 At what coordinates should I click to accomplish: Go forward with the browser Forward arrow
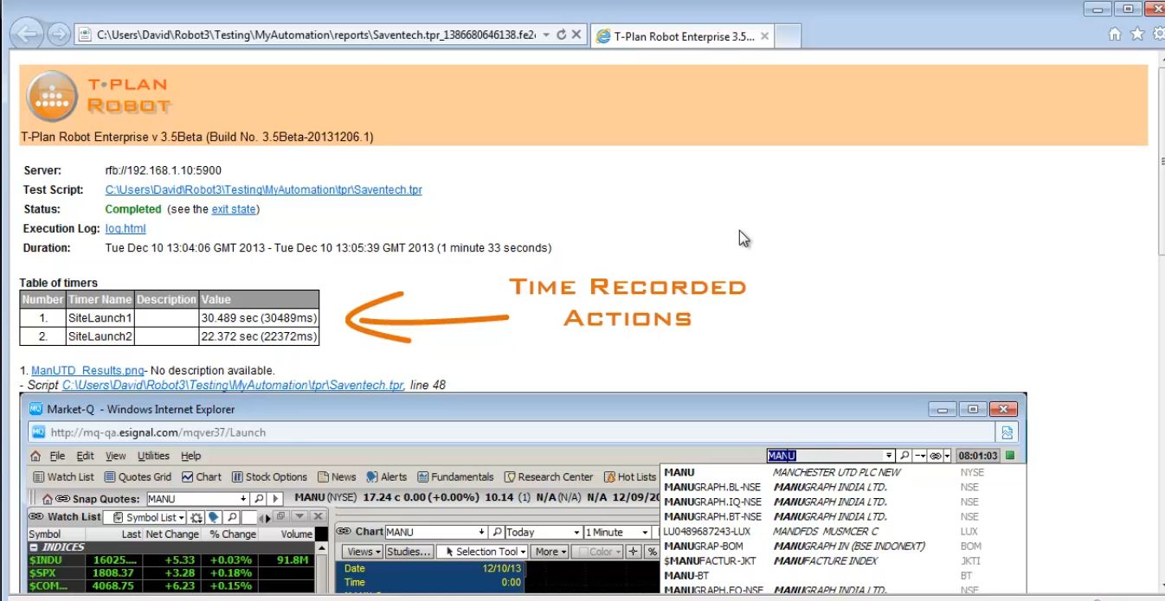[58, 35]
